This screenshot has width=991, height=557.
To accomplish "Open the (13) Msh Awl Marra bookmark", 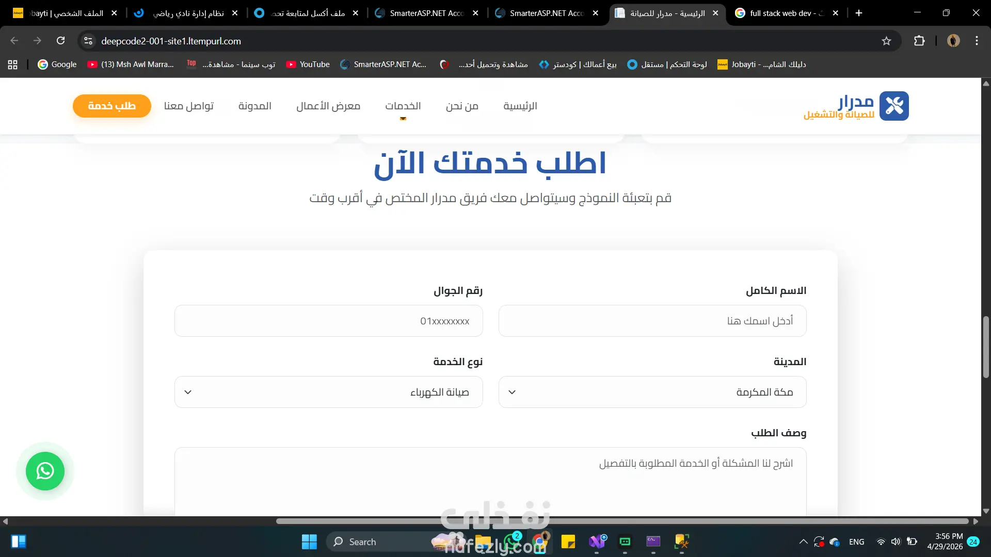I will tap(131, 64).
